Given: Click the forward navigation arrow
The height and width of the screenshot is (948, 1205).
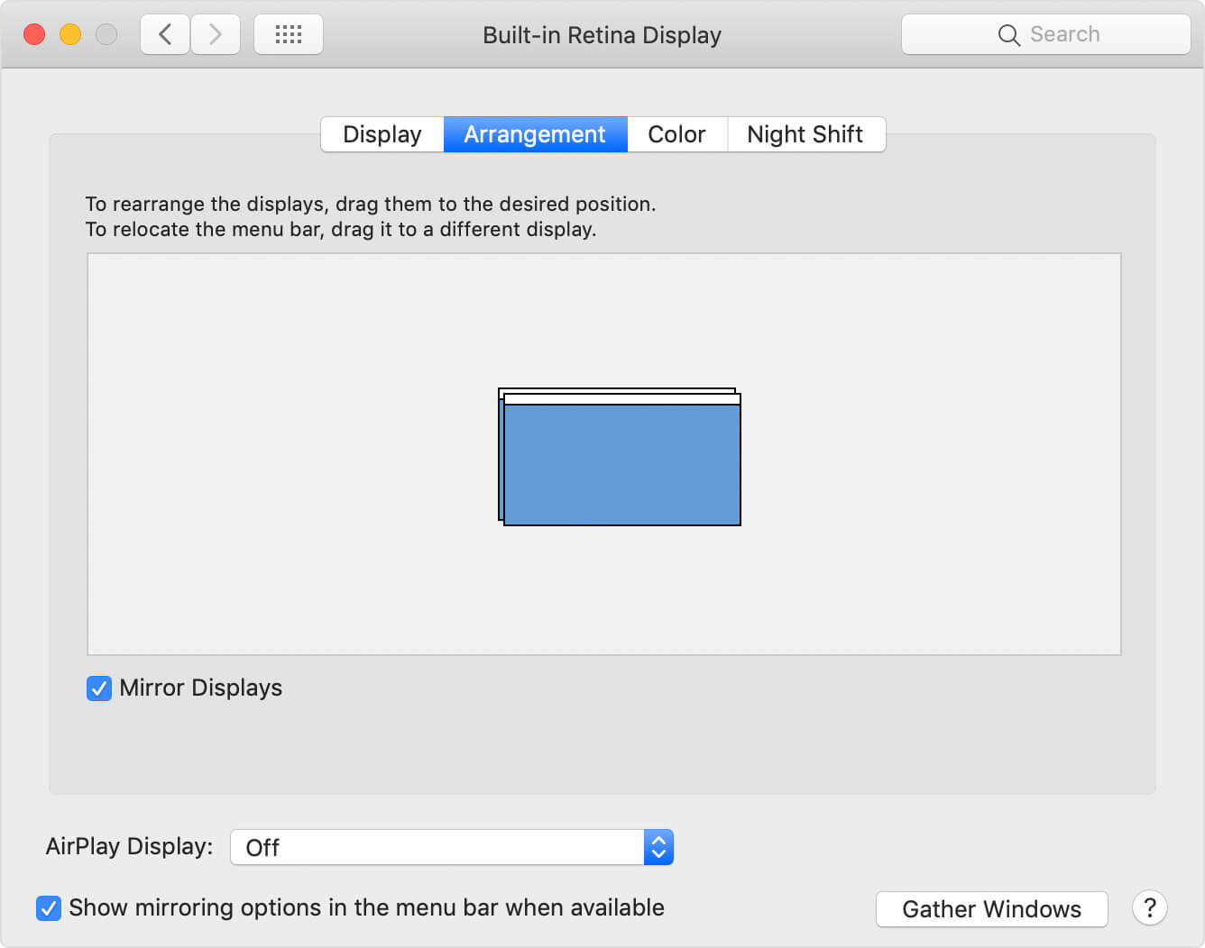Looking at the screenshot, I should 216,33.
